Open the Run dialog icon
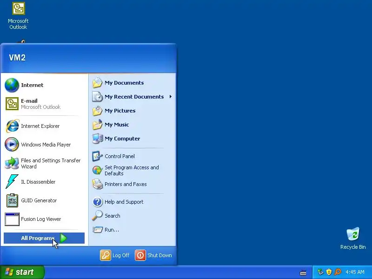Viewport: 372px width, 279px height. (x=97, y=230)
